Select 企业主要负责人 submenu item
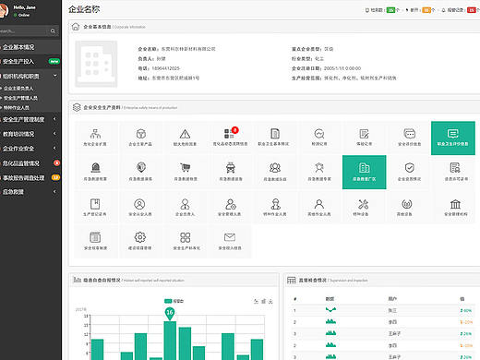480x360 pixels. pos(18,89)
